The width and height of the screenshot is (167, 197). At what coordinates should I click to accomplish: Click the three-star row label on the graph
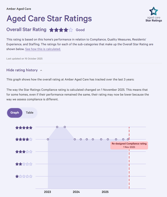click(x=24, y=152)
